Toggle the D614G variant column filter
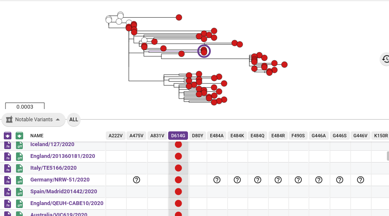The image size is (389, 216). point(178,136)
